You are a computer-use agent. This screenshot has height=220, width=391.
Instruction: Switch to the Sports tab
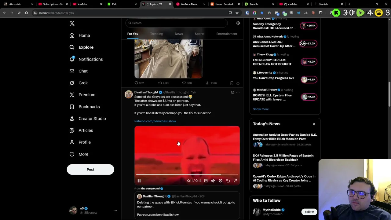[x=199, y=34]
